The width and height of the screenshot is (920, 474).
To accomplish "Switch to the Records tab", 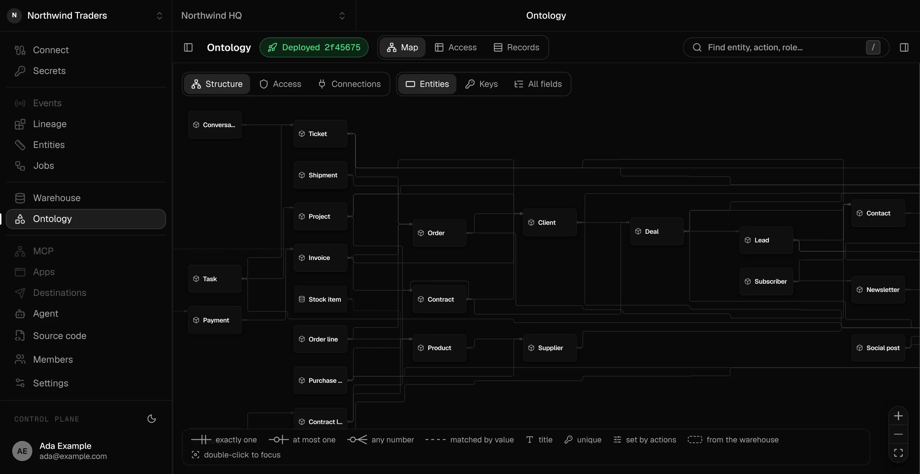I will 516,47.
